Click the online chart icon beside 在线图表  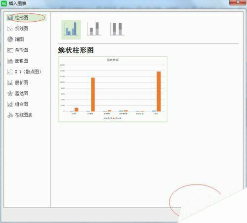click(10, 115)
